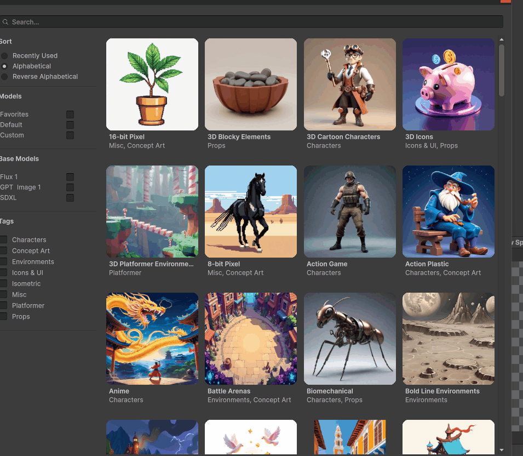Click the 3D Icons title

[x=419, y=137]
